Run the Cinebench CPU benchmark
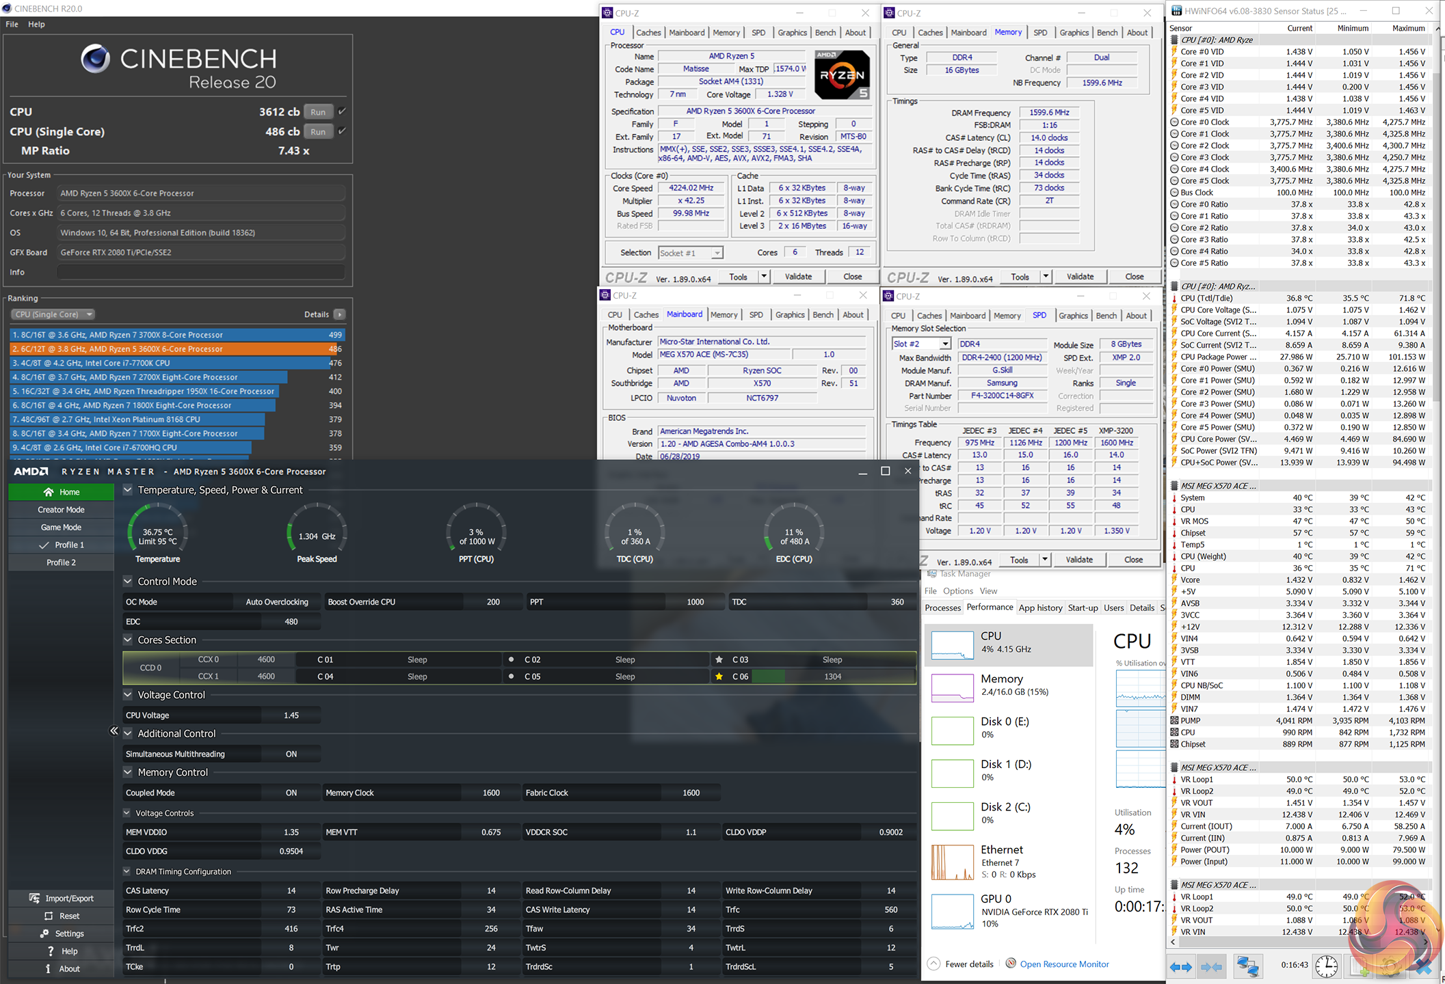This screenshot has height=984, width=1445. [318, 111]
